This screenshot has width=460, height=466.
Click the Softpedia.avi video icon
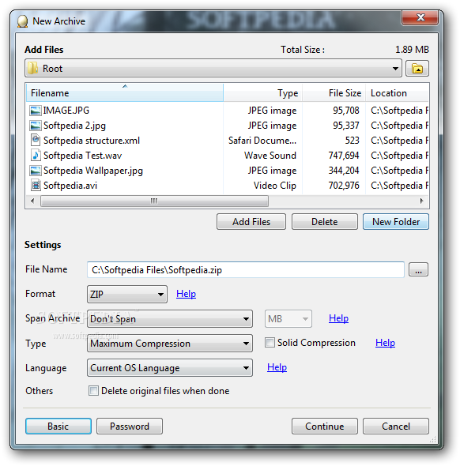click(36, 186)
